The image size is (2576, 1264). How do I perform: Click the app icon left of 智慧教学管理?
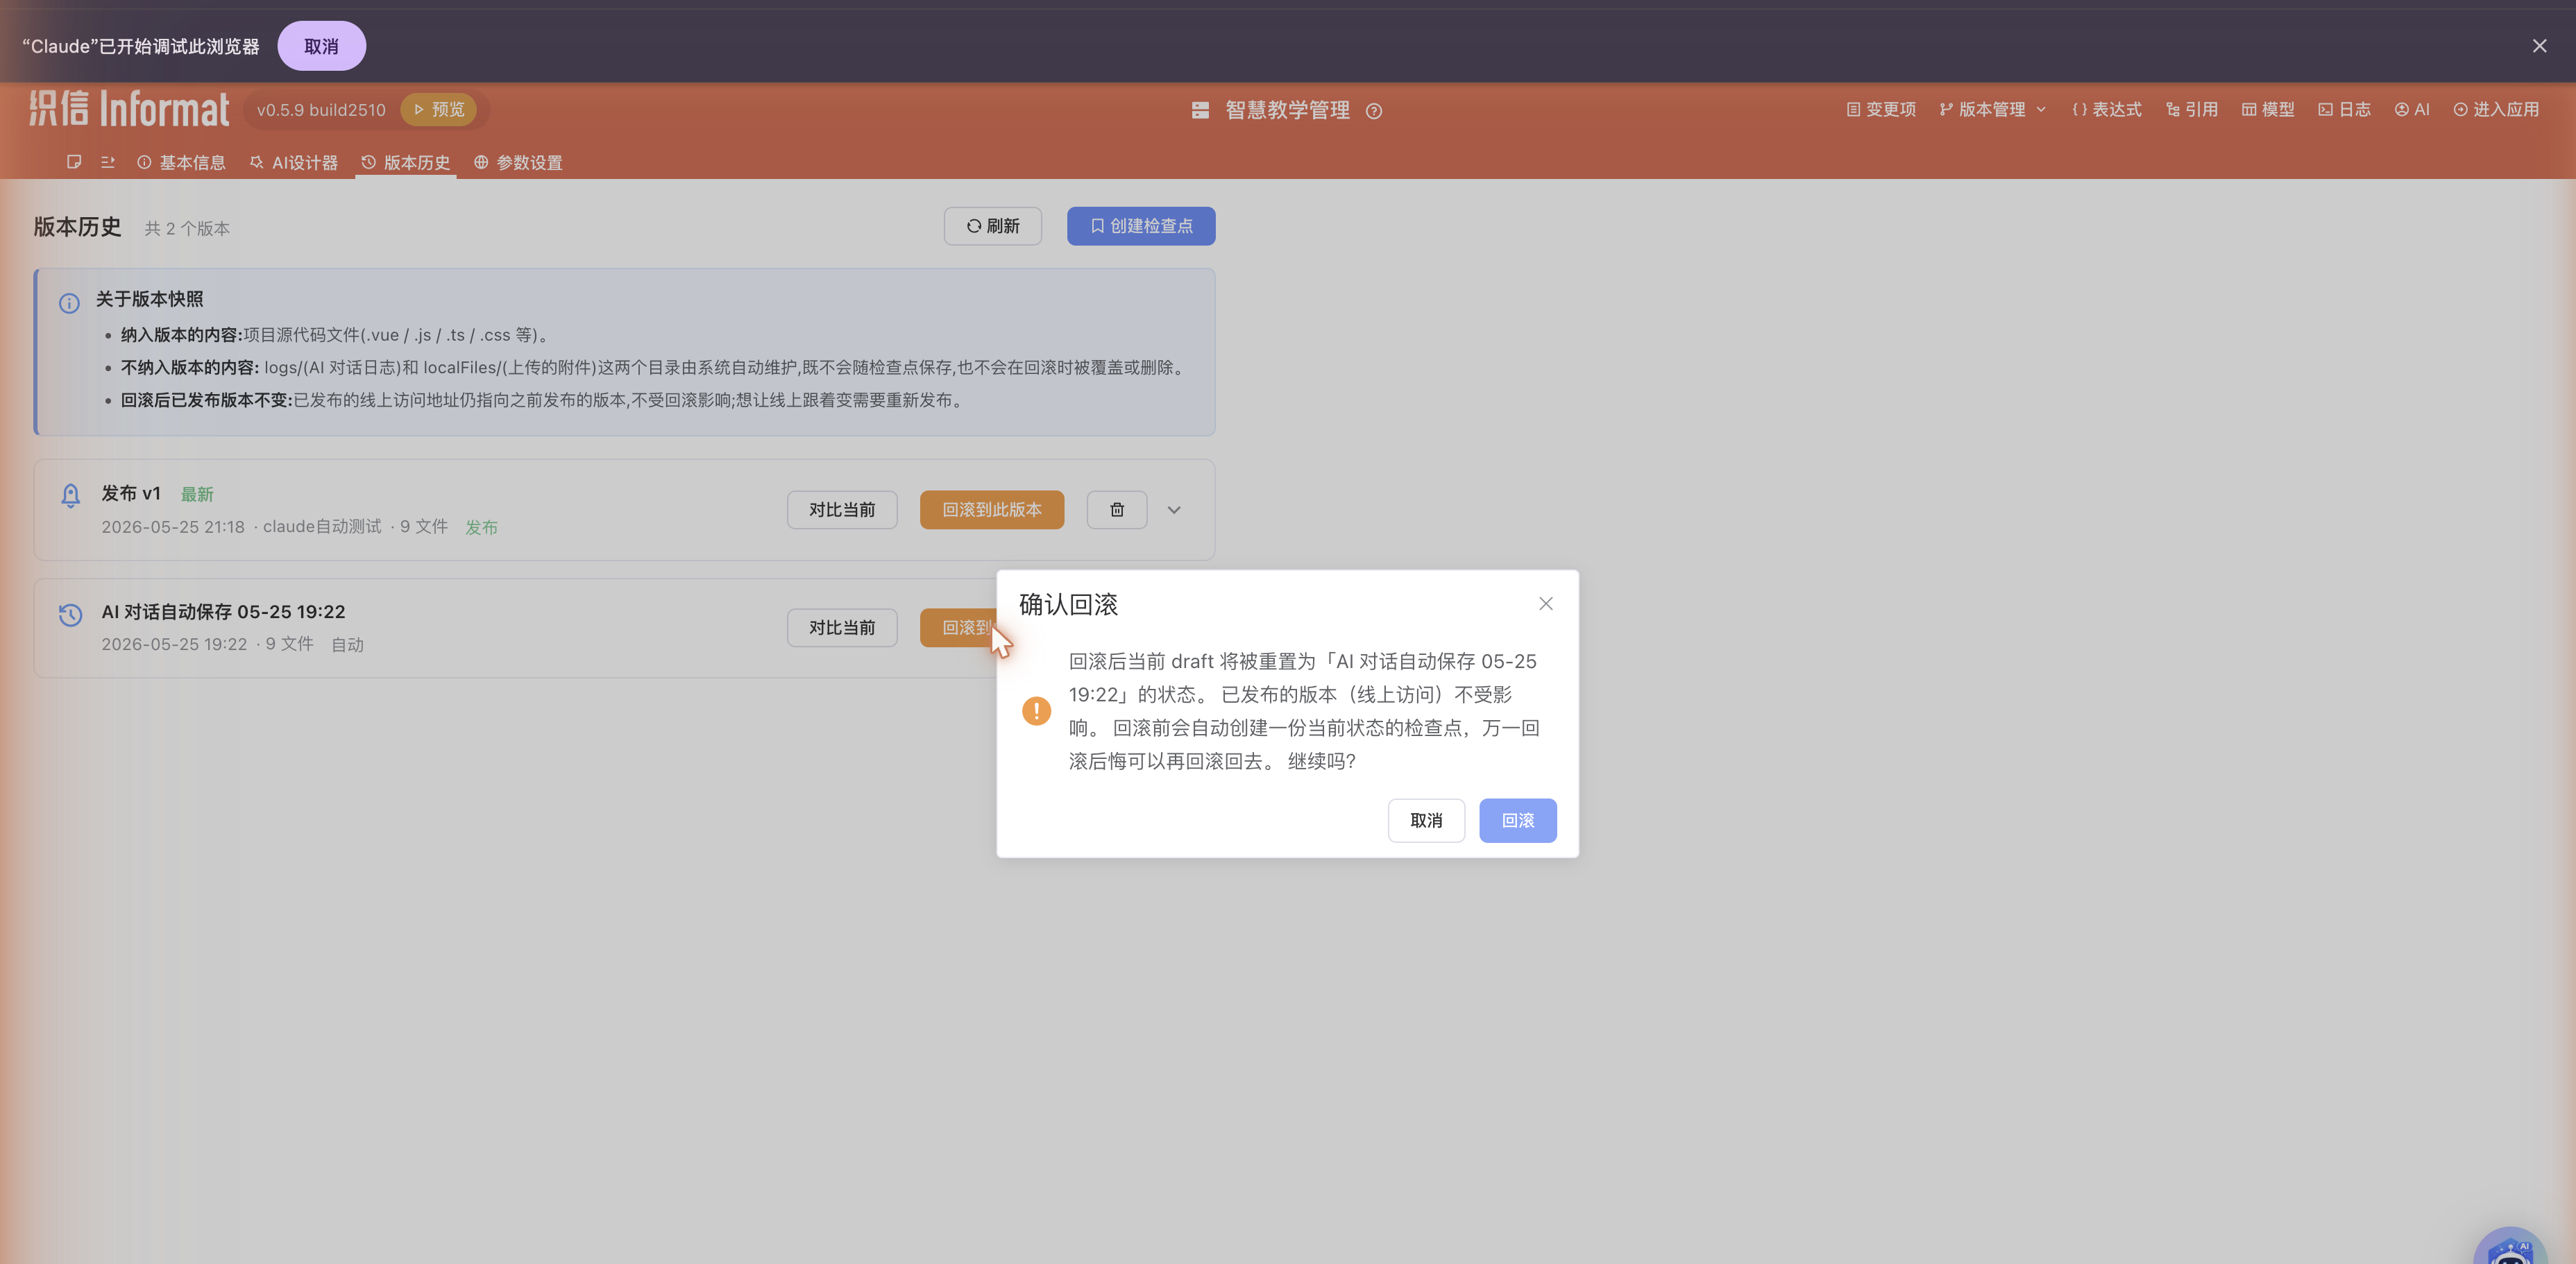point(1200,110)
